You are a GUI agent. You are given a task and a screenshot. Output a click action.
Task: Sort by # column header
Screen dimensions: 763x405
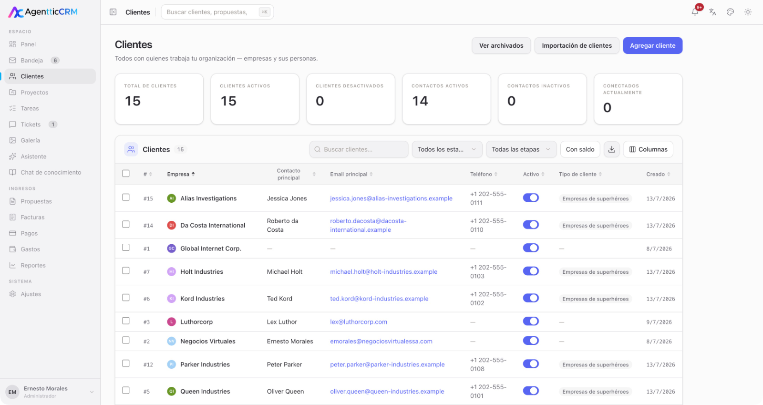[148, 174]
